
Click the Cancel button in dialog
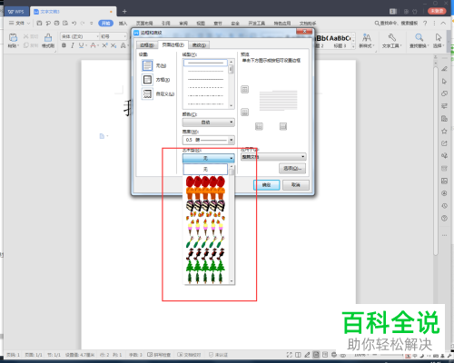coord(296,185)
